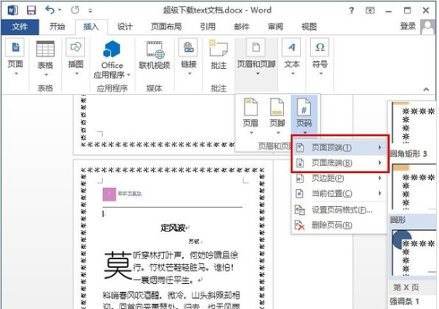The width and height of the screenshot is (439, 309).
Task: Click the 页眉和页脚 ribbon group icon
Action: [x=256, y=47]
